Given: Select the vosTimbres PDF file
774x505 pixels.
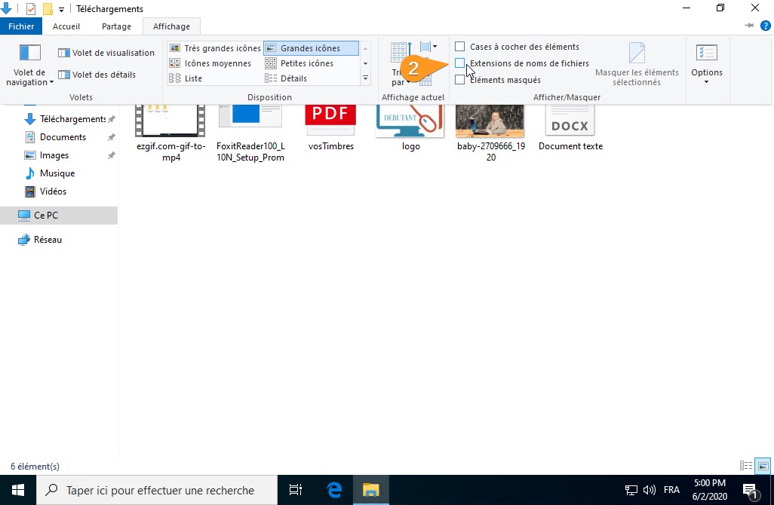Looking at the screenshot, I should (x=330, y=128).
